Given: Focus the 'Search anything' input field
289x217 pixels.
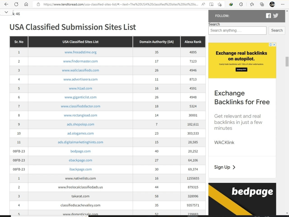Looking at the screenshot, I should pyautogui.click(x=237, y=30).
